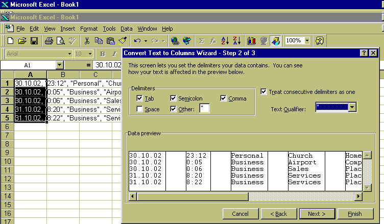Screen dimensions: 384x224
Task: Uncheck the Comma delimiter checkbox
Action: (223, 98)
